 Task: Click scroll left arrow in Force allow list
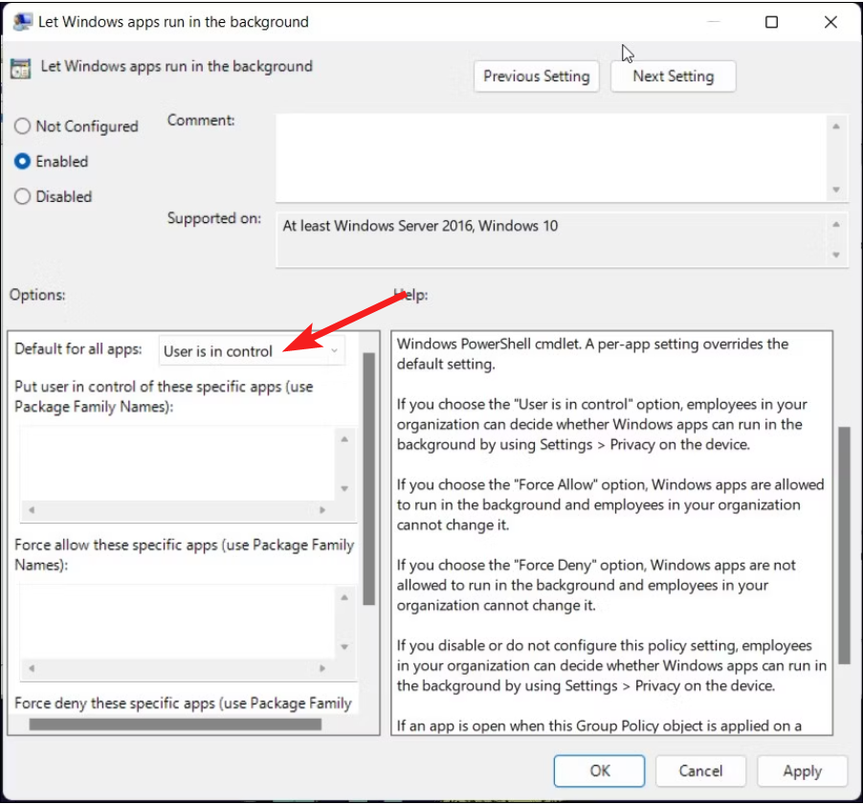(x=32, y=668)
